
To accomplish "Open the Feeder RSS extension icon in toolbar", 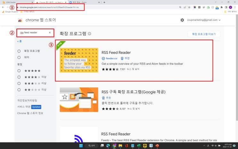I will tap(217, 7).
